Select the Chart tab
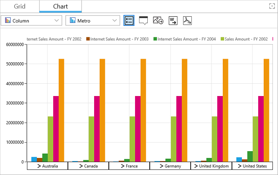Screen dimensions: 278x175 (61, 6)
